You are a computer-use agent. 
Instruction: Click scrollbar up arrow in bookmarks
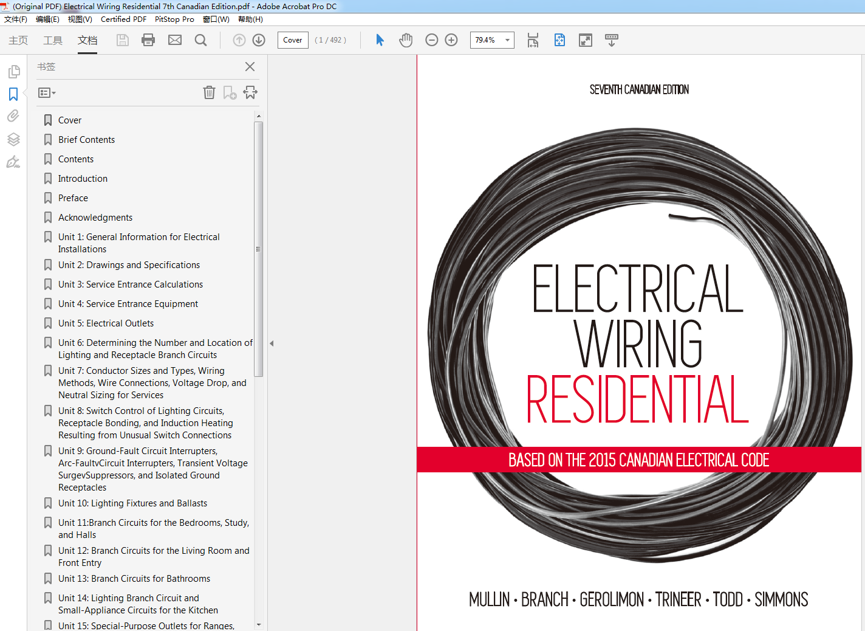(259, 116)
